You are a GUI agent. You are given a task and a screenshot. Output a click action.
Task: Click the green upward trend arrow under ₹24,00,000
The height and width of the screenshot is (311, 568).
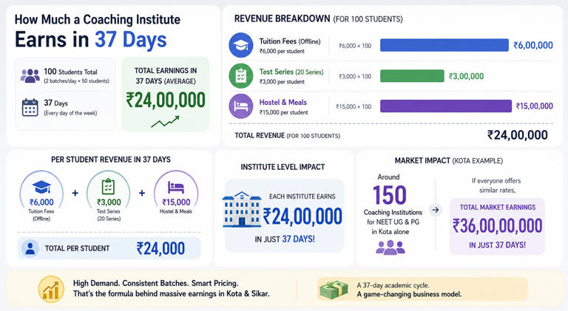165,122
